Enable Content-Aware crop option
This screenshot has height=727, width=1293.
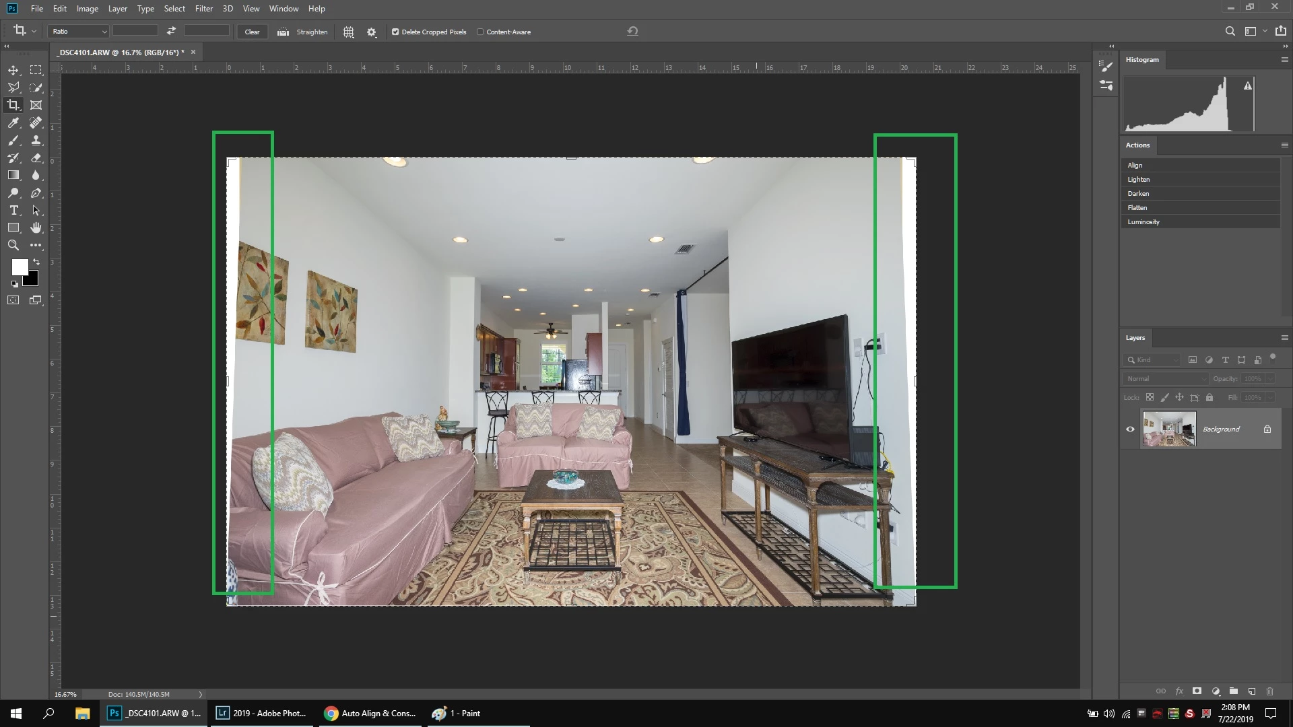(x=480, y=32)
